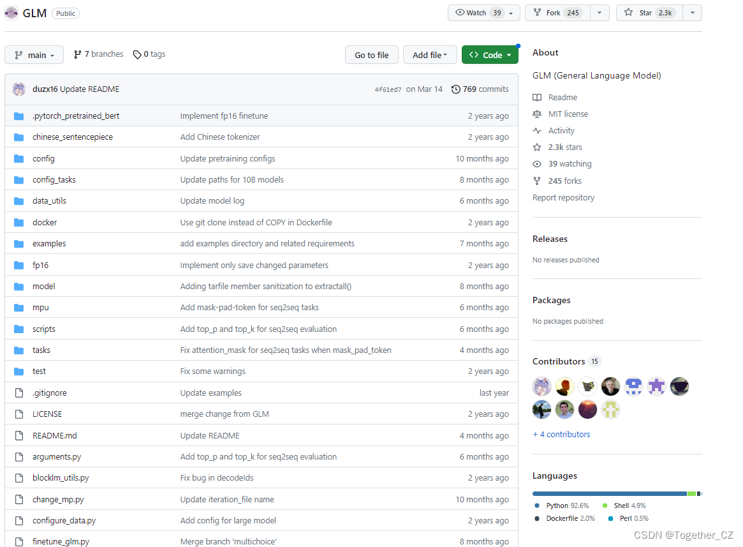Click the LICENSE file icon
This screenshot has width=743, height=547.
pyautogui.click(x=19, y=414)
